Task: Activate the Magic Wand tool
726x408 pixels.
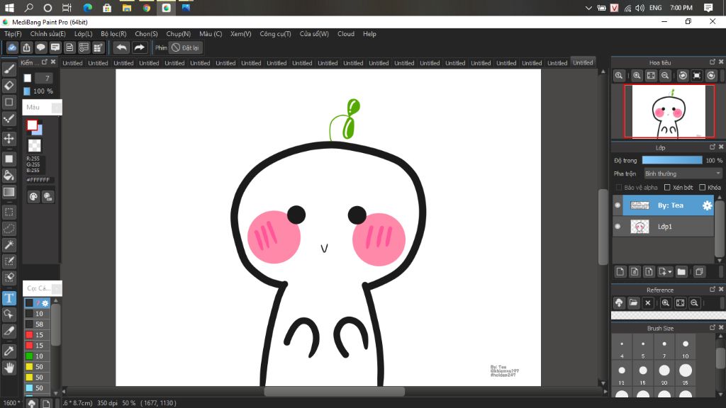Action: 9,245
